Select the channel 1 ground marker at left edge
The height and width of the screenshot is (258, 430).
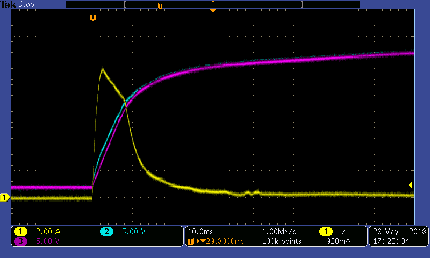(x=5, y=197)
